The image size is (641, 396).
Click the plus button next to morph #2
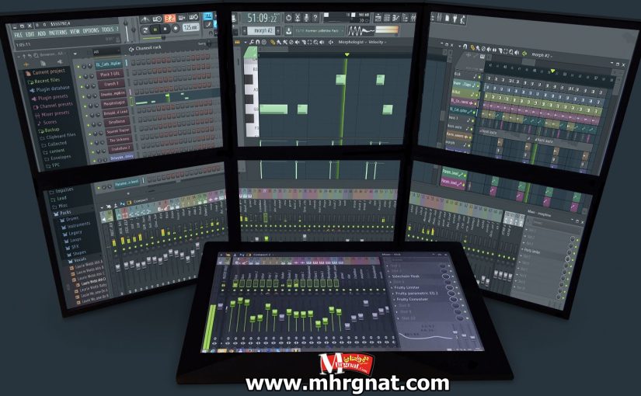(279, 30)
